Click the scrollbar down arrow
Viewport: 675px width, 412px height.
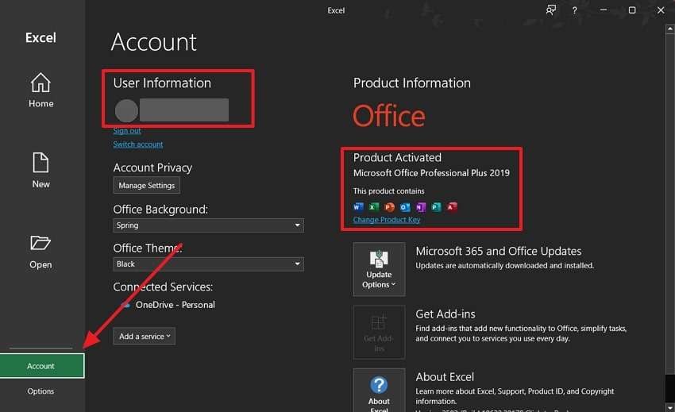[669, 406]
